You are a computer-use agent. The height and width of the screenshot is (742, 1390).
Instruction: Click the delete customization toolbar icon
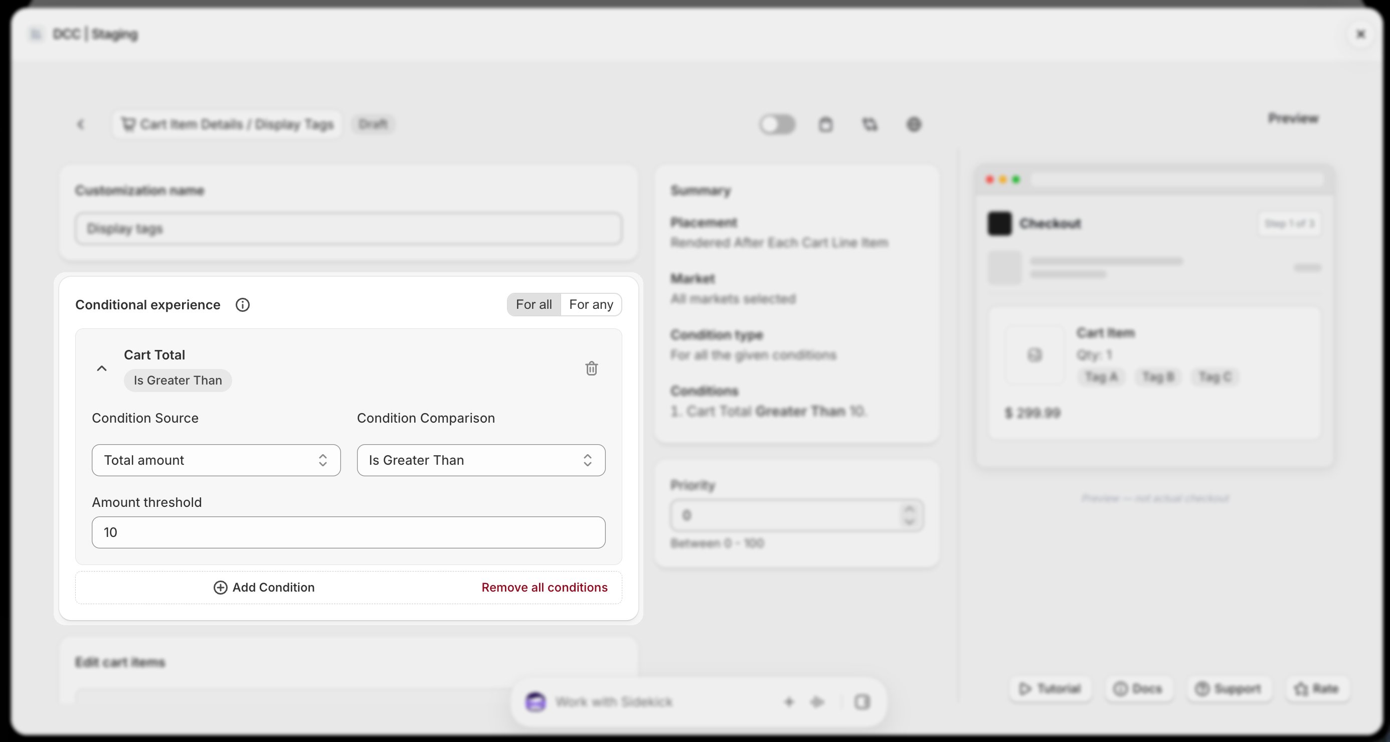825,125
